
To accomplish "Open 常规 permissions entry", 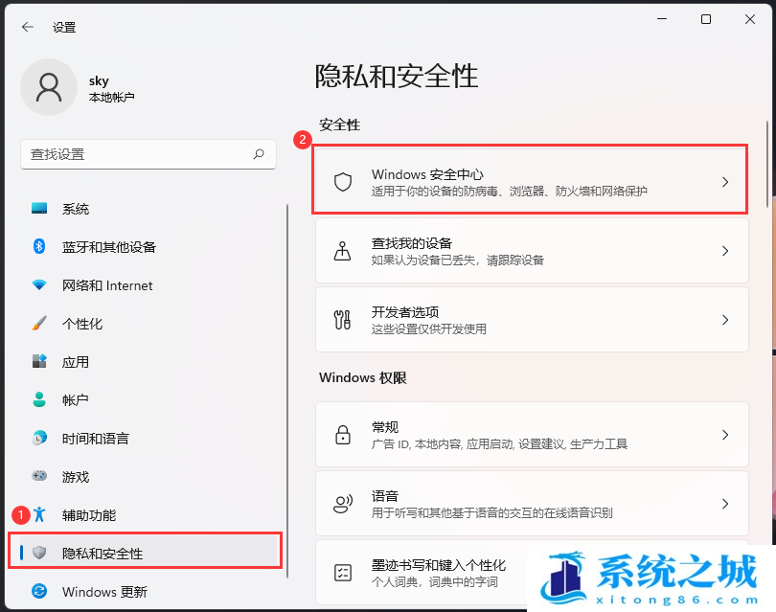I will coord(532,435).
